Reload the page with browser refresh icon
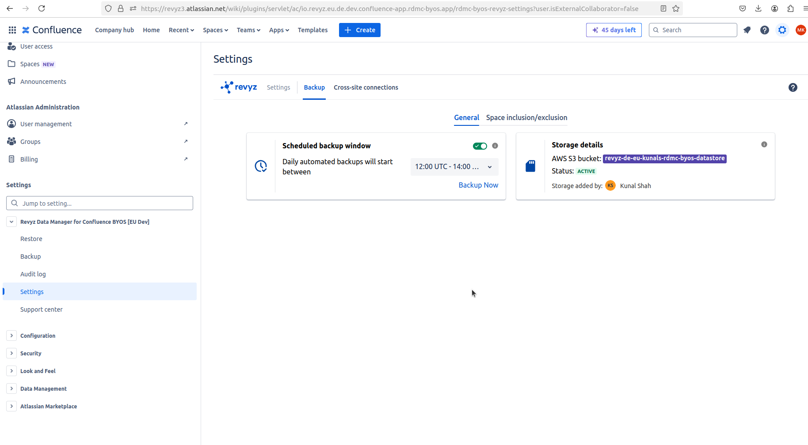 (42, 8)
